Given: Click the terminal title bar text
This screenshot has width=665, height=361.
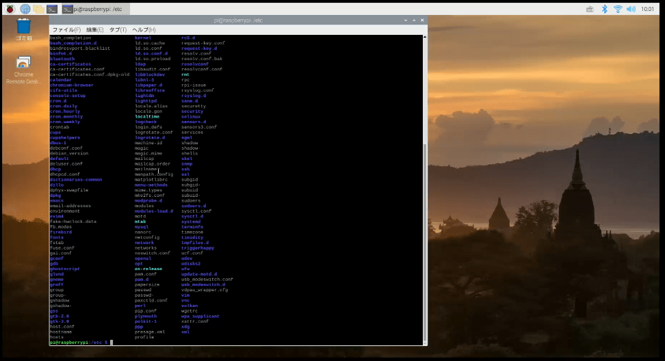Looking at the screenshot, I should (238, 20).
